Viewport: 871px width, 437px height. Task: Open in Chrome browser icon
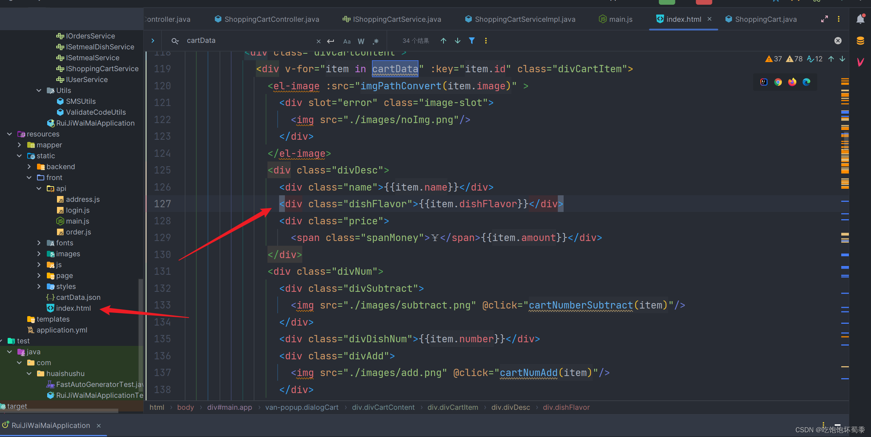(x=778, y=82)
